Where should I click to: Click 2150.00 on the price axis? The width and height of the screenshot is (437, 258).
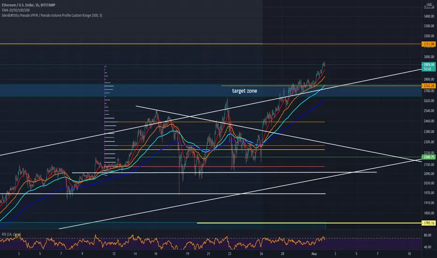click(429, 165)
